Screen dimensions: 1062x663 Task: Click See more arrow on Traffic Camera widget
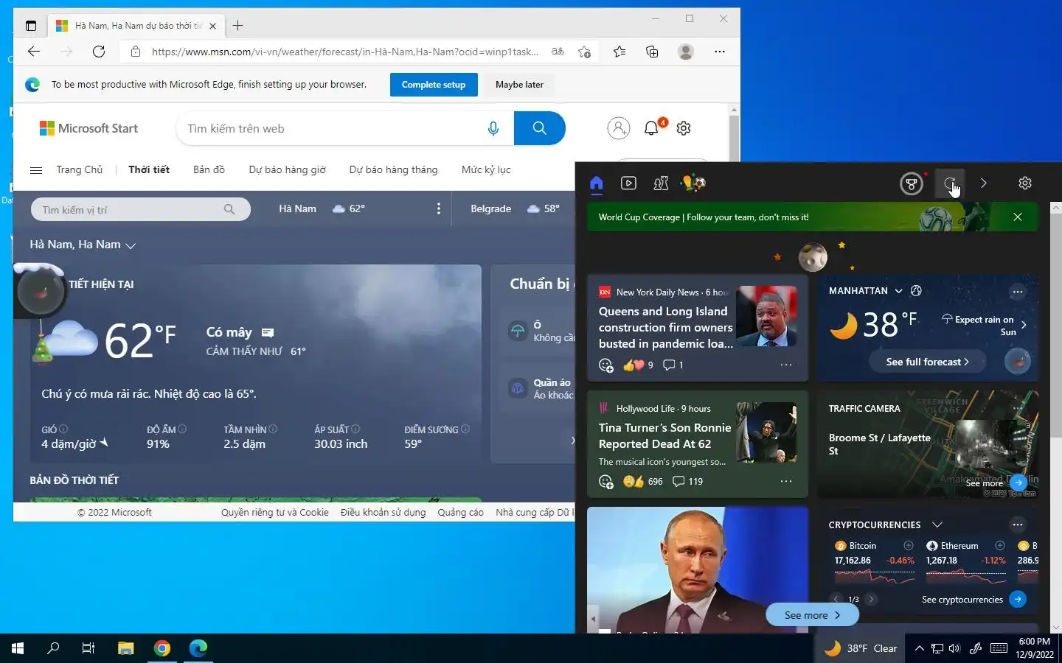[x=1018, y=483]
